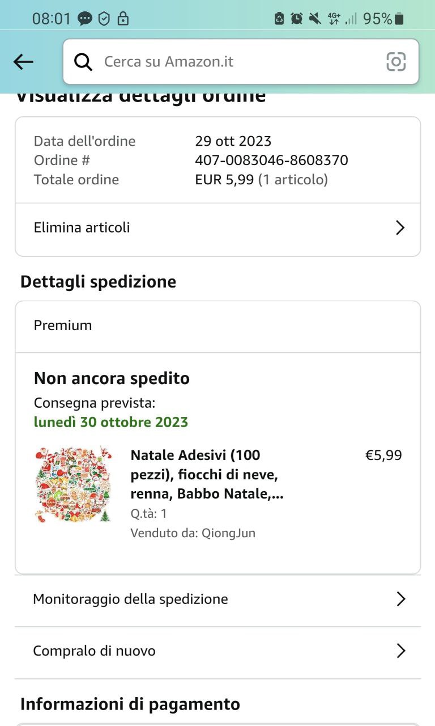
Task: Select Elimina articoli option
Action: (82, 228)
